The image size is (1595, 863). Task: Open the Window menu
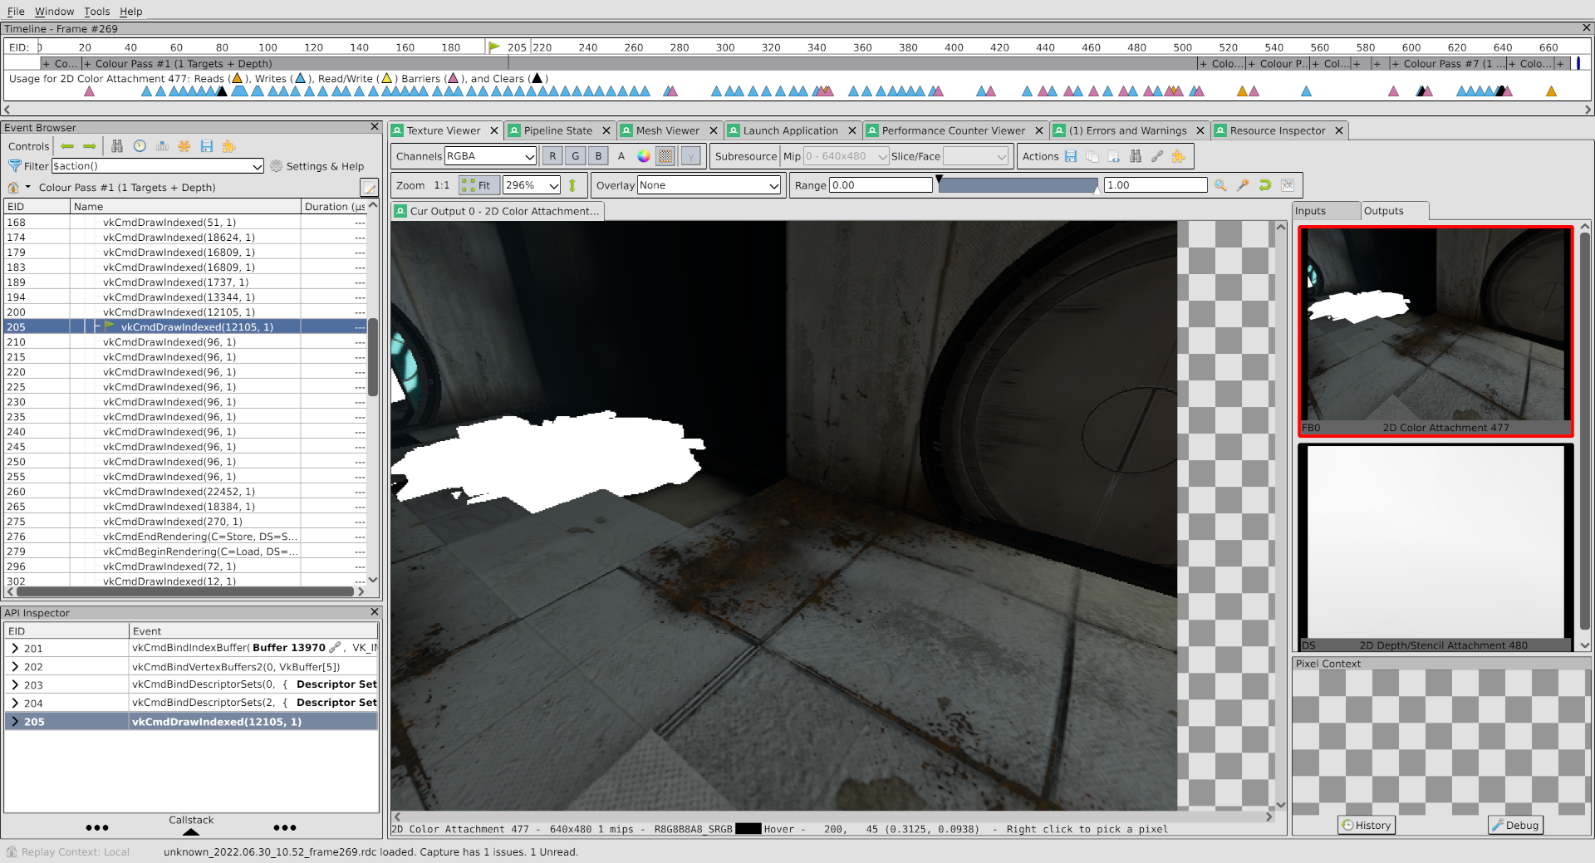coord(54,11)
